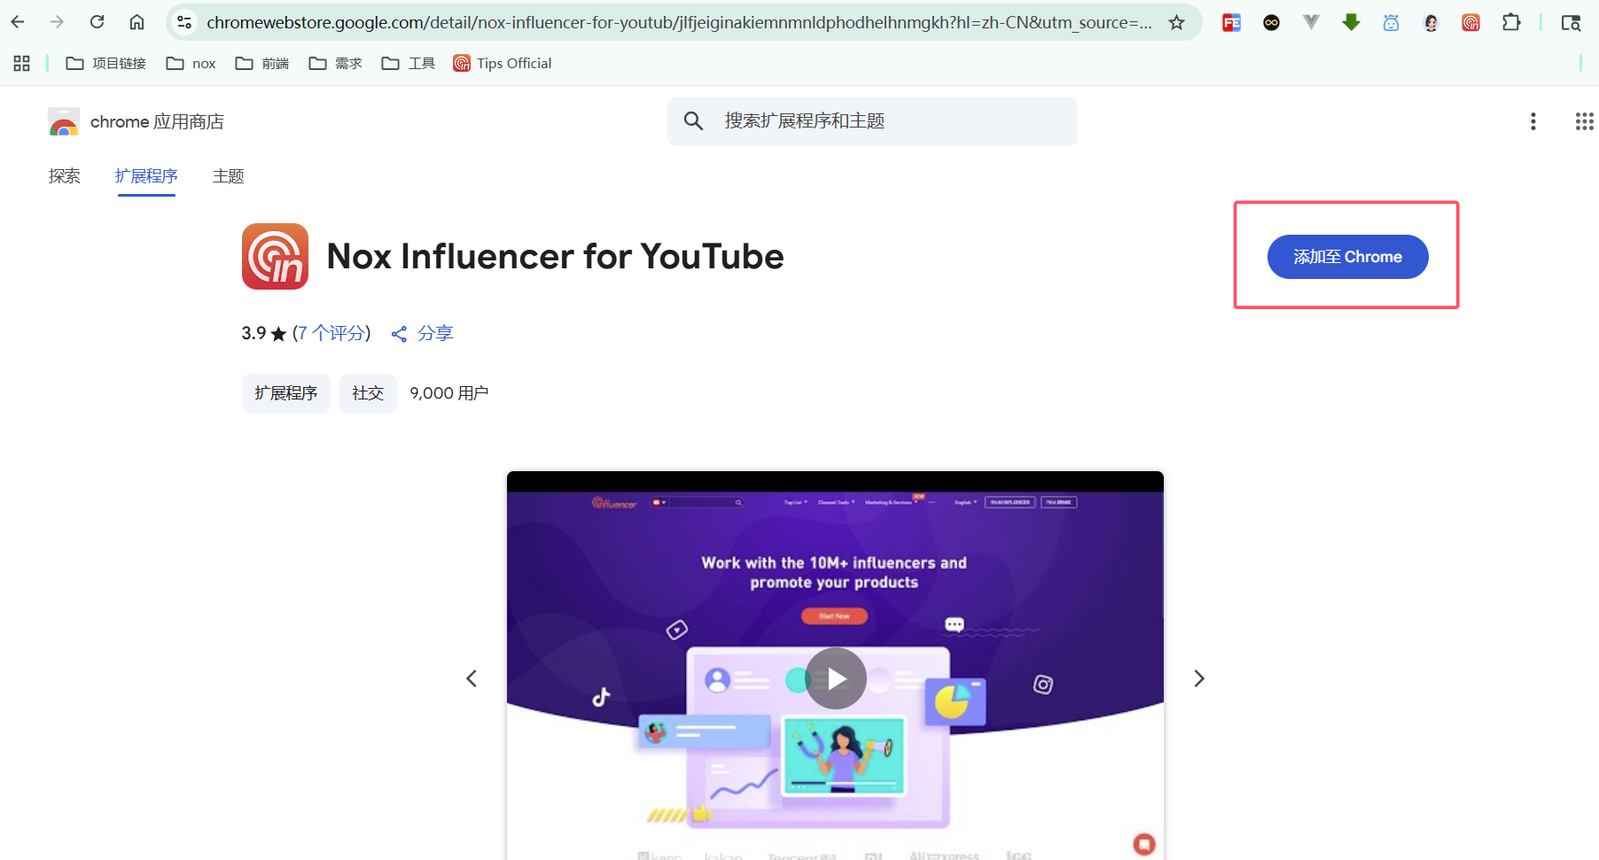
Task: Switch to the 探索 tab
Action: tap(64, 176)
